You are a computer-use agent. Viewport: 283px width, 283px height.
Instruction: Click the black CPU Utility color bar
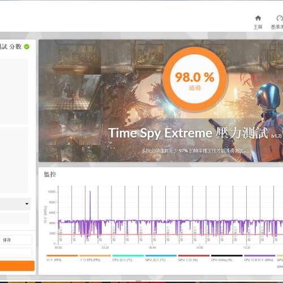click(227, 256)
